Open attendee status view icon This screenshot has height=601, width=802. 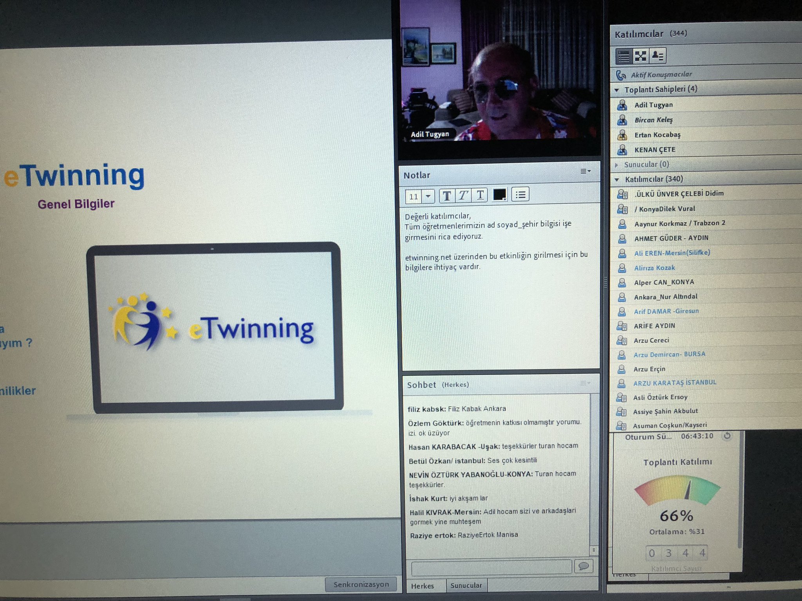[657, 56]
